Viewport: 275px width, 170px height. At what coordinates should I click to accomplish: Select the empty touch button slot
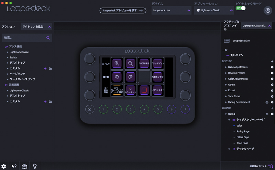click(144, 77)
